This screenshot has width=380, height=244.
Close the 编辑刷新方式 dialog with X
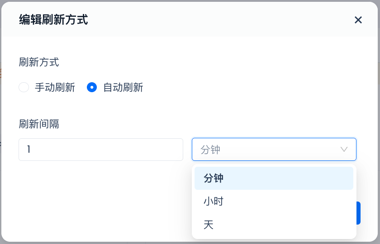click(358, 20)
